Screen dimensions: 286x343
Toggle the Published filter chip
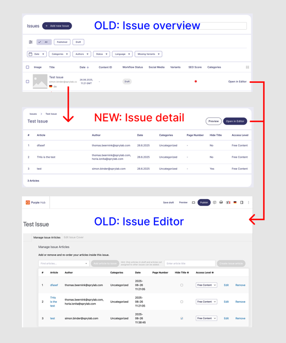click(x=62, y=42)
